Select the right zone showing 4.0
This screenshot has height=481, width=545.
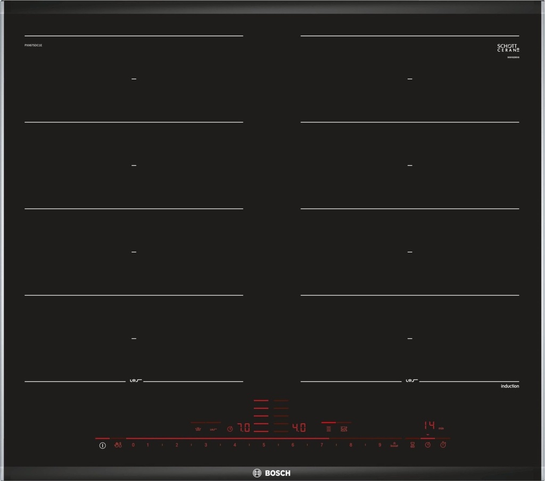[x=299, y=428]
